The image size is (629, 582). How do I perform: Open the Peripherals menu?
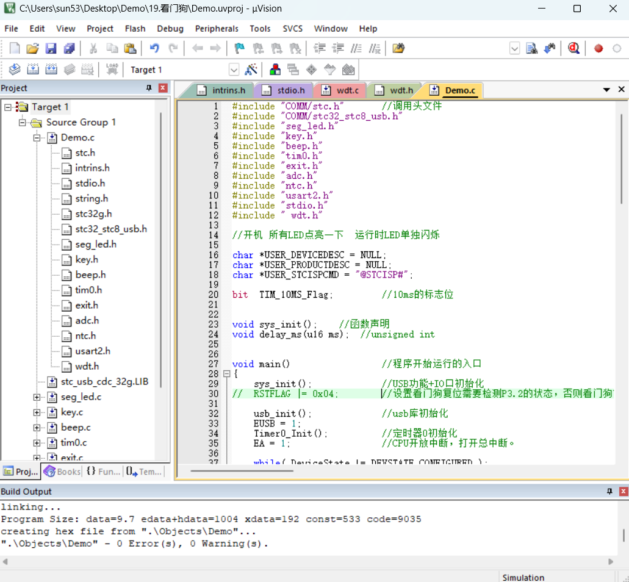[x=217, y=29]
